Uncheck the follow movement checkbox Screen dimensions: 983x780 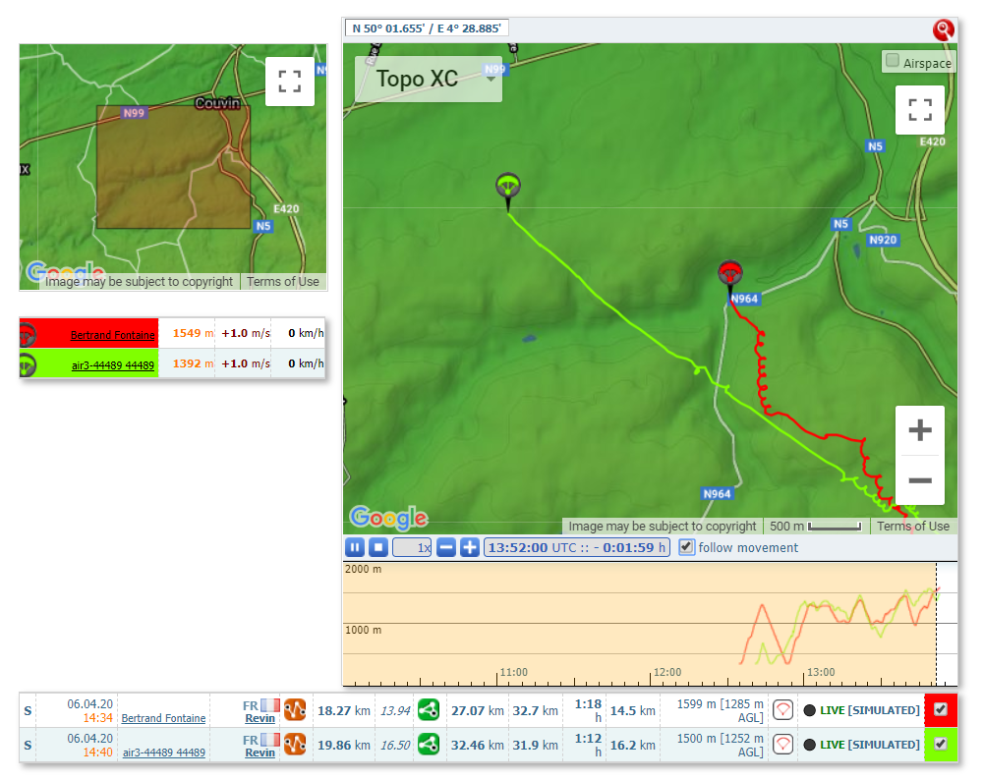pos(686,547)
